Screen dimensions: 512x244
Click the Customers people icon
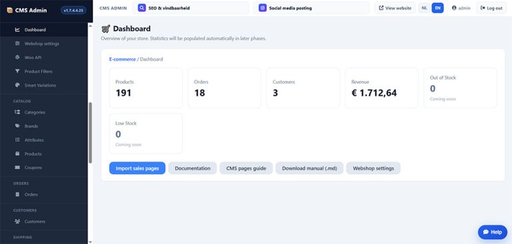click(x=17, y=221)
